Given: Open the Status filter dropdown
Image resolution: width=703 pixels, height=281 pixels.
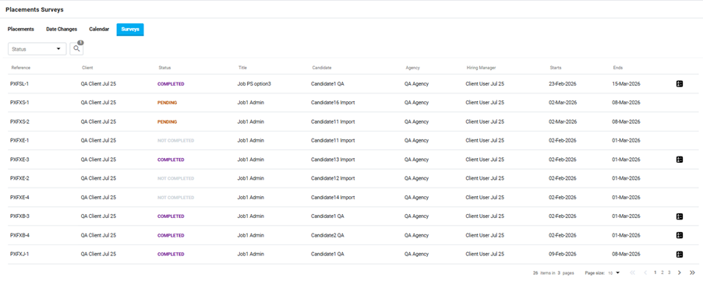Looking at the screenshot, I should (x=37, y=49).
